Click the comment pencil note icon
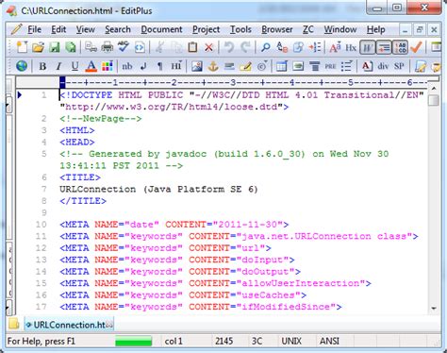The width and height of the screenshot is (447, 353). [245, 66]
